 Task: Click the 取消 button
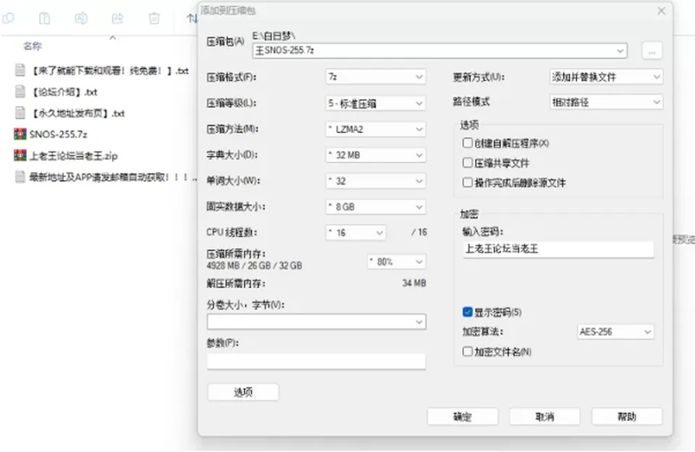pos(544,417)
